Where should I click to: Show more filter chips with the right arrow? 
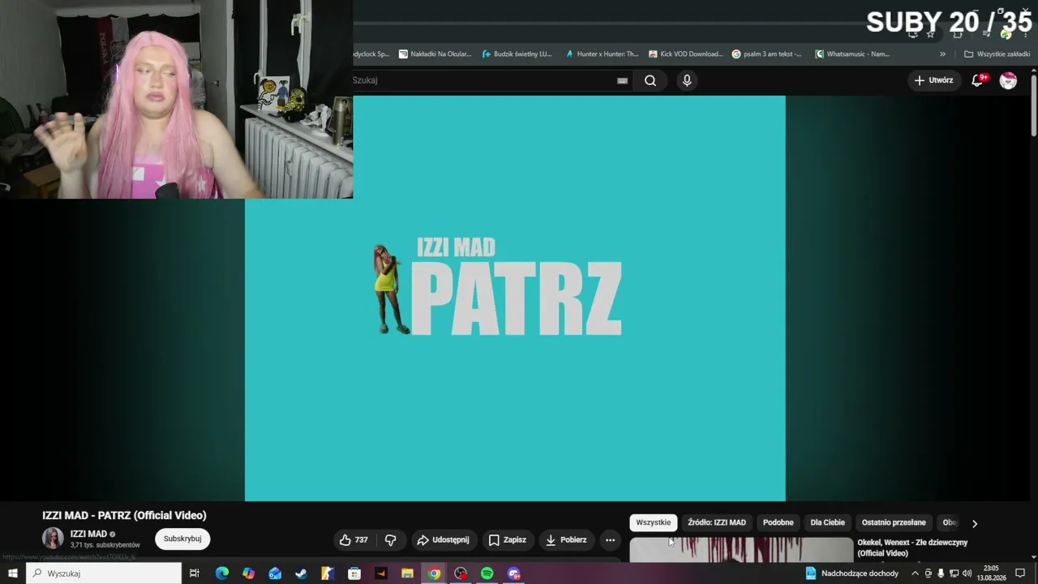975,523
